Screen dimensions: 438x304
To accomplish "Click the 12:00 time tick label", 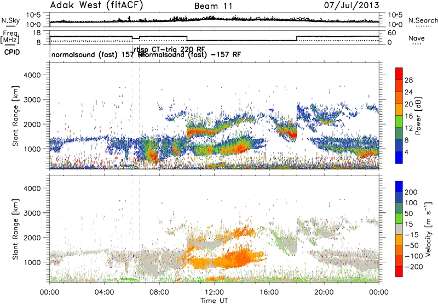I will [x=214, y=292].
